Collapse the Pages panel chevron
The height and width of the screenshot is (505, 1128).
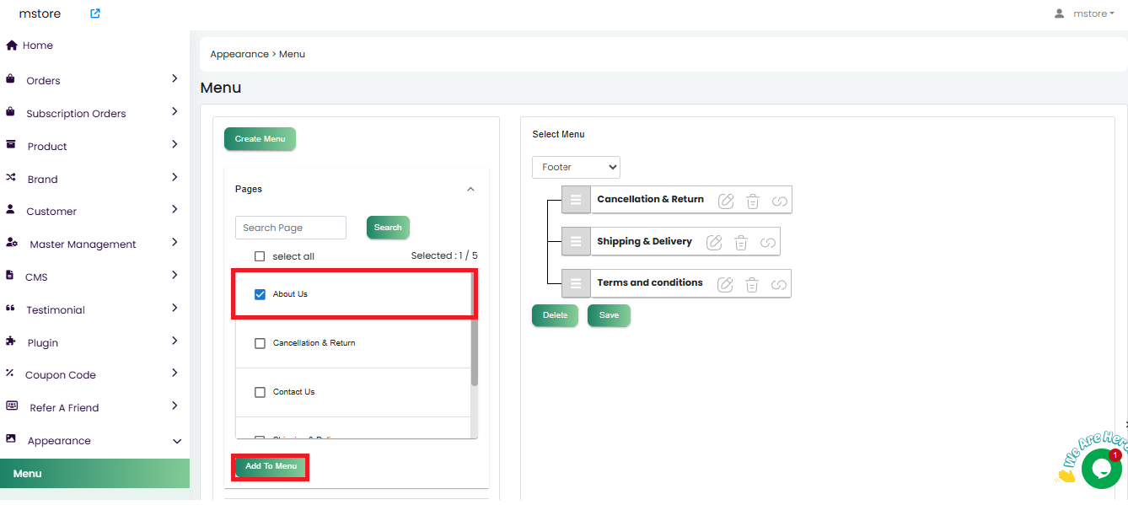pos(470,190)
